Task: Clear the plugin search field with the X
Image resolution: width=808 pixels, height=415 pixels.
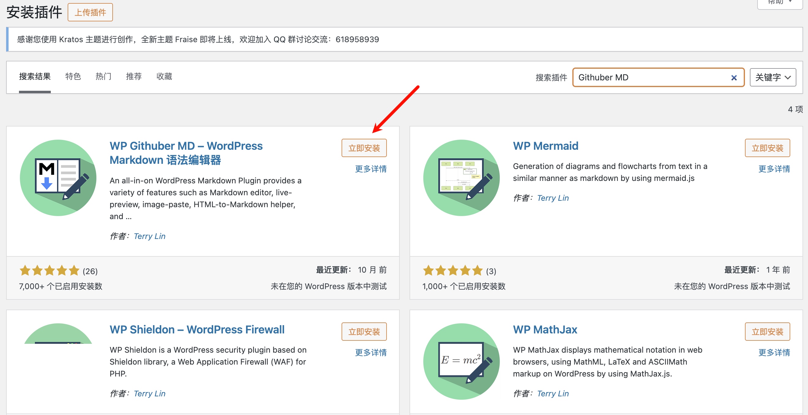Action: tap(734, 78)
